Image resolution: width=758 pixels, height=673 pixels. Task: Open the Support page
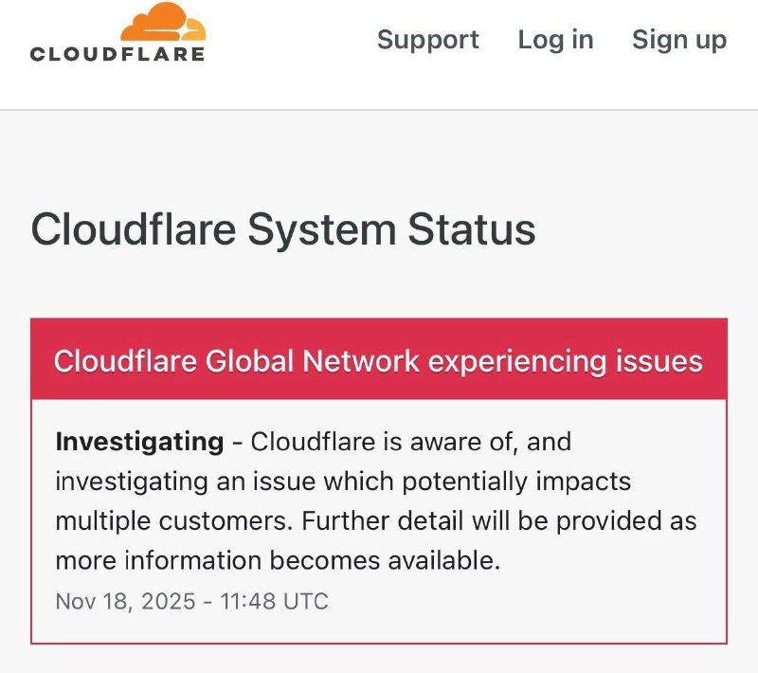pos(427,40)
